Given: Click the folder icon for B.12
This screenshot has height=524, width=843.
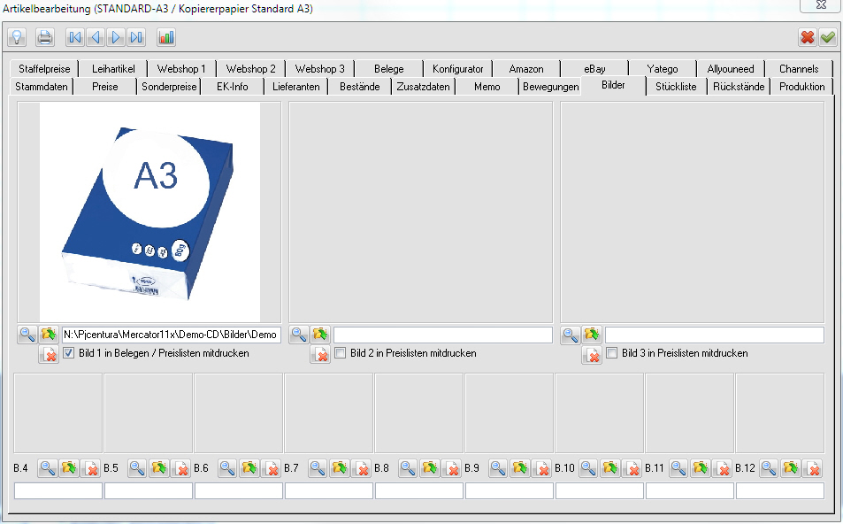Looking at the screenshot, I should [x=791, y=468].
